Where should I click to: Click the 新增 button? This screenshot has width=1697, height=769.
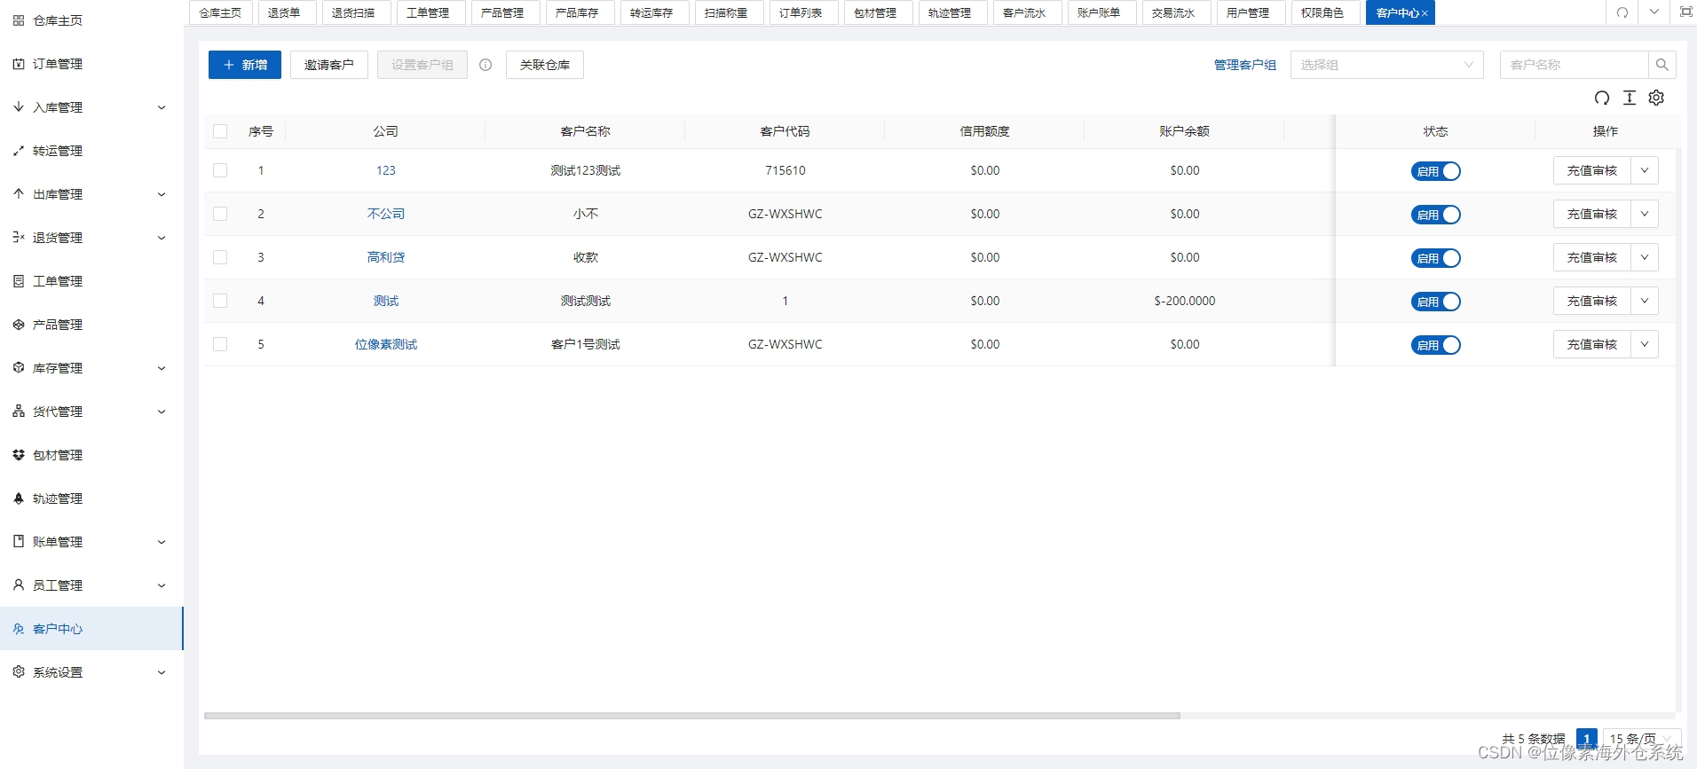coord(245,65)
